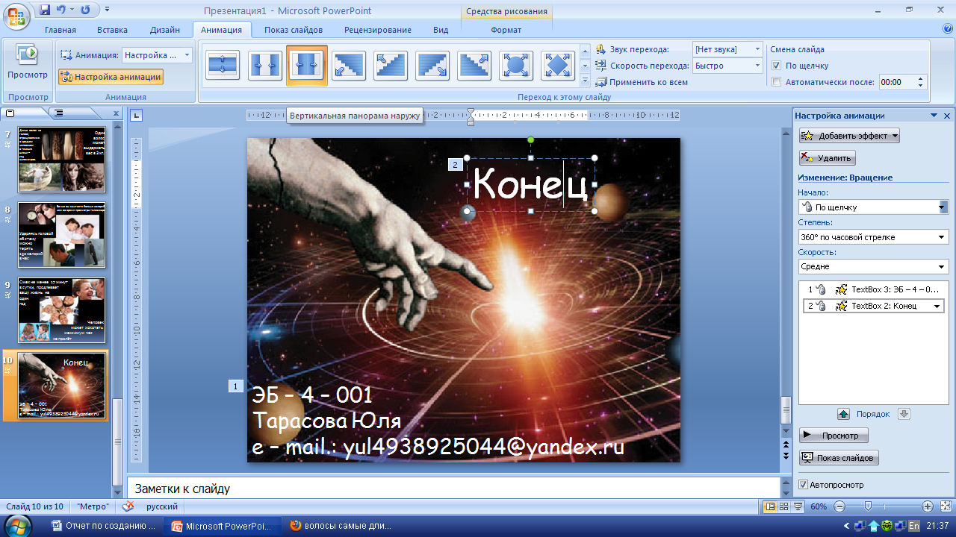Click Показ слайдов pane button

pos(839,458)
